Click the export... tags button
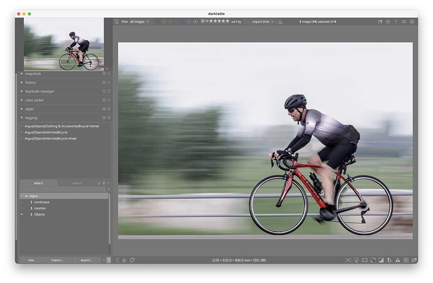Viewport: 433px width, 283px height. click(87, 260)
